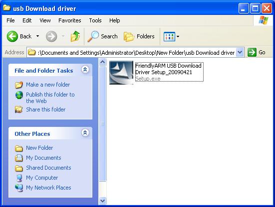This screenshot has width=275, height=207.
Task: Click the address path field
Action: tap(135, 52)
